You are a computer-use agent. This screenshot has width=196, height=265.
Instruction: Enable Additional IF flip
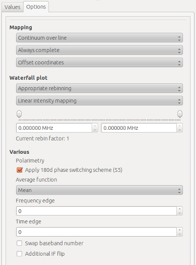(x=19, y=254)
